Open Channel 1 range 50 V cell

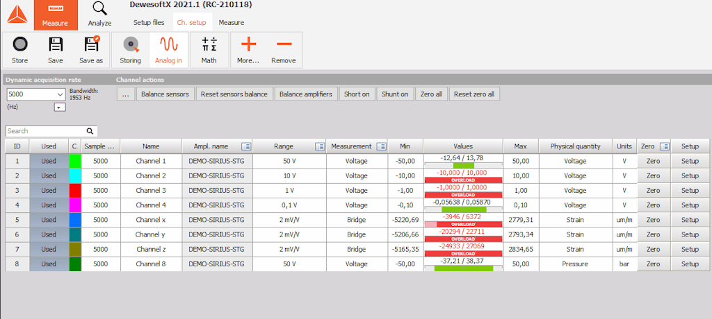coord(289,161)
